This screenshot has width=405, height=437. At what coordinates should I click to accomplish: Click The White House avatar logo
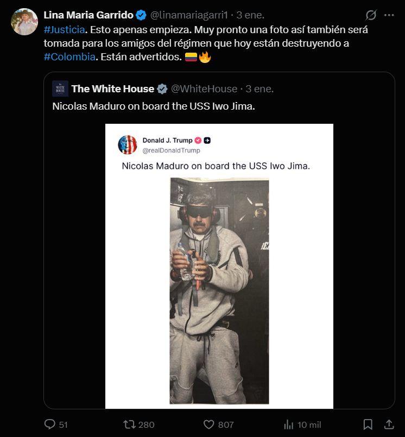[60, 88]
